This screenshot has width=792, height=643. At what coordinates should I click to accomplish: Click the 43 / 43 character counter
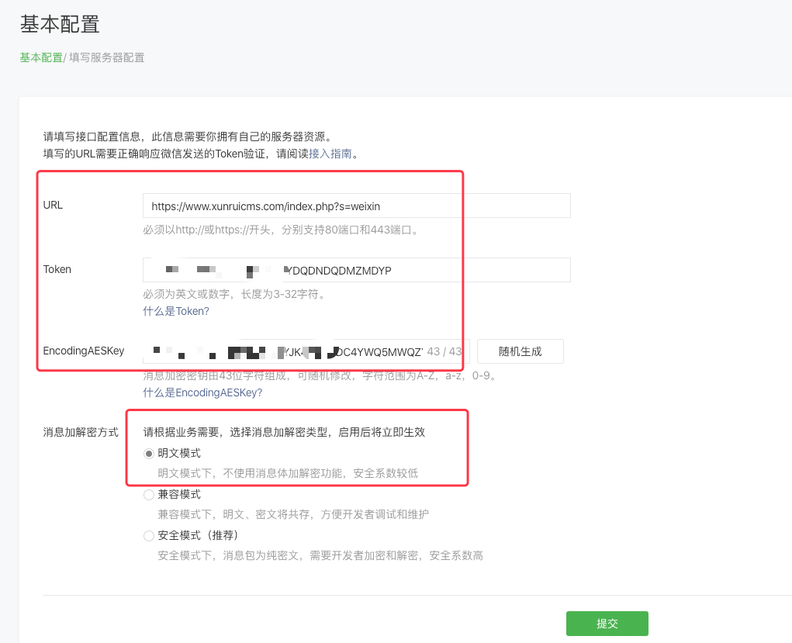click(444, 351)
